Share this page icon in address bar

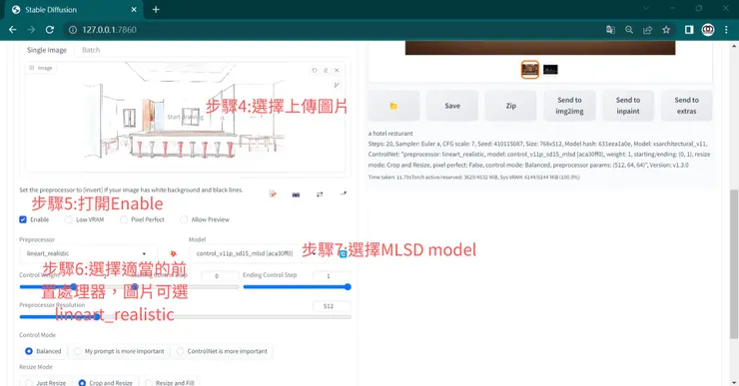click(x=647, y=30)
